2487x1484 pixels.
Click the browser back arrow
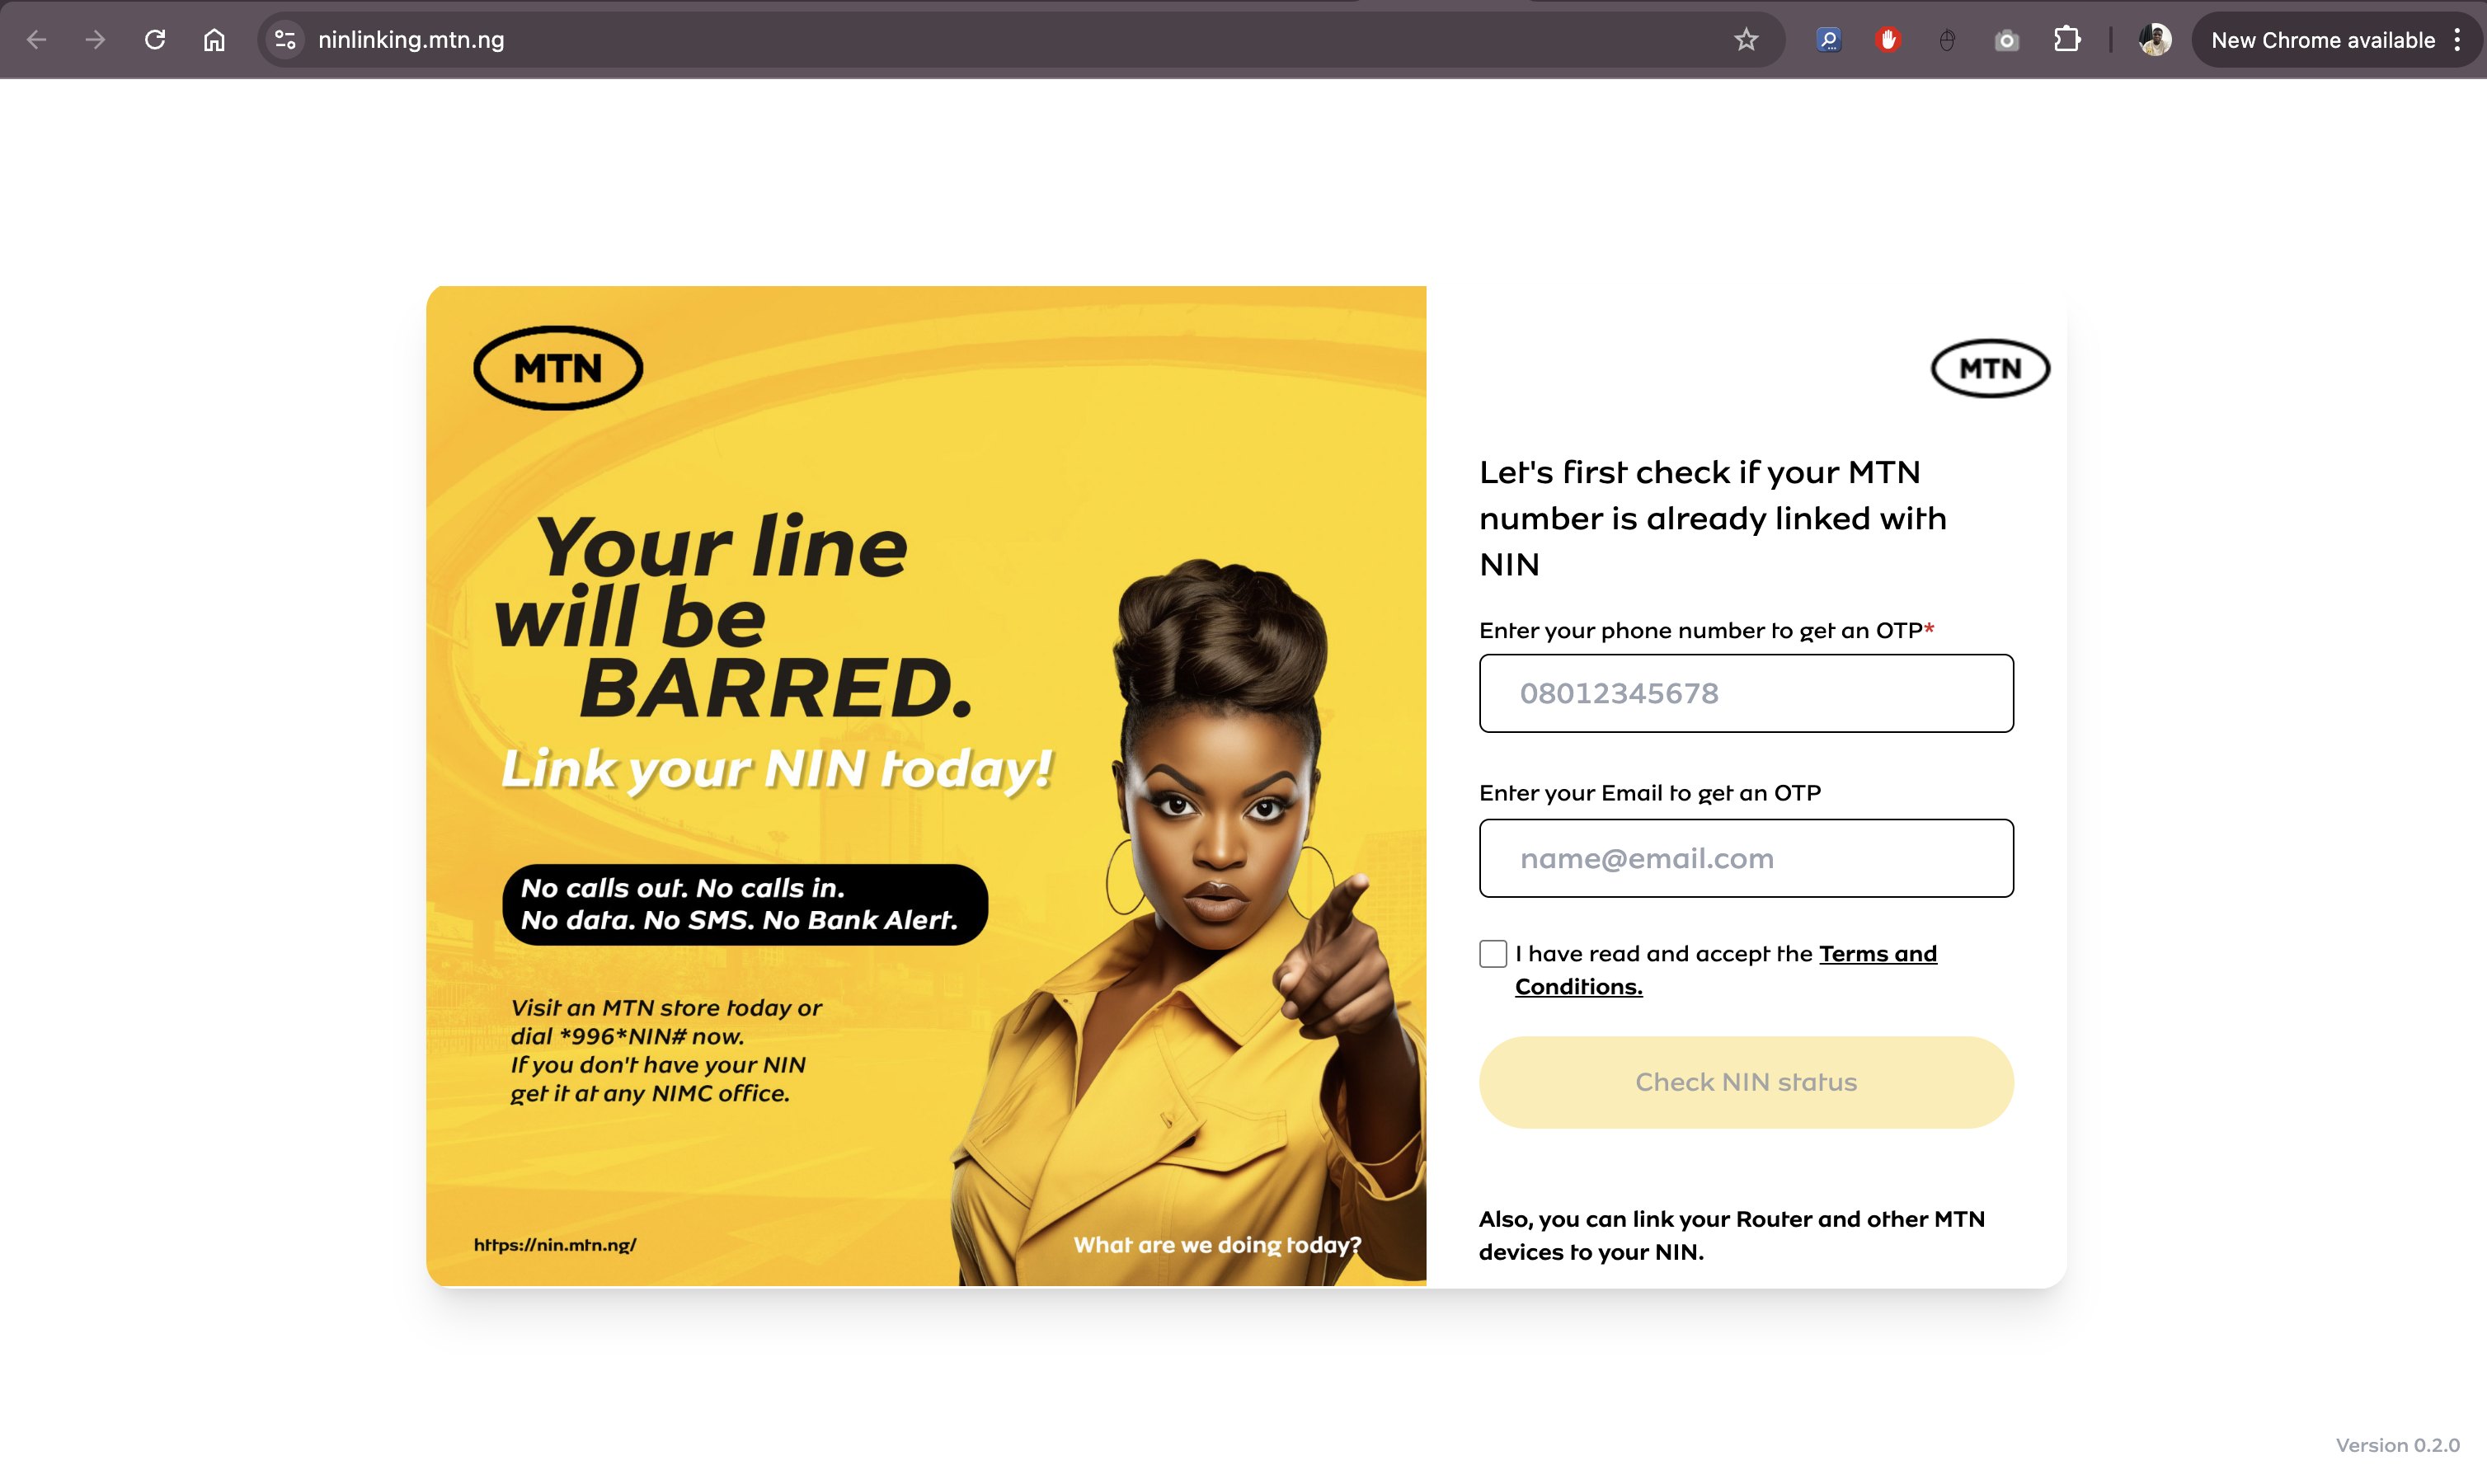click(x=37, y=40)
